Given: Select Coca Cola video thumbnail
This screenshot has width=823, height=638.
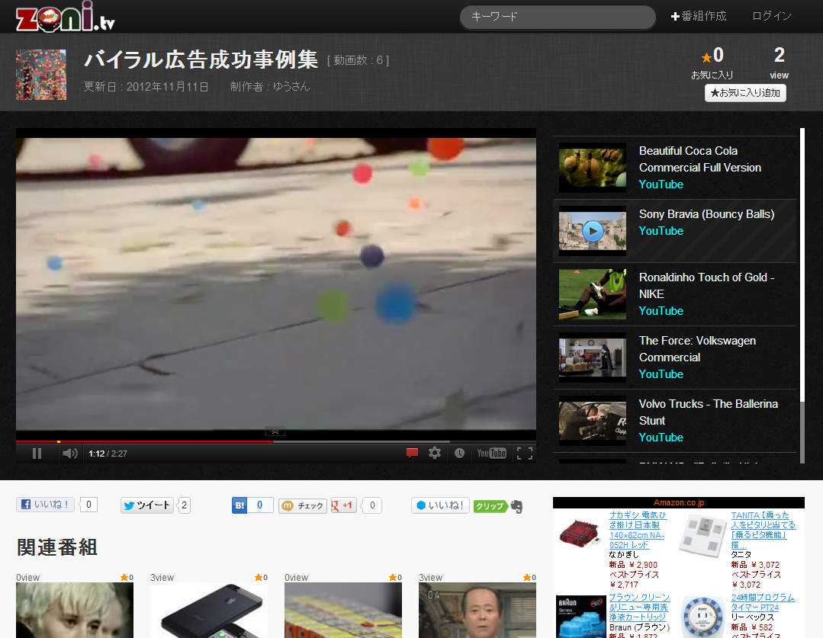Looking at the screenshot, I should 593,168.
